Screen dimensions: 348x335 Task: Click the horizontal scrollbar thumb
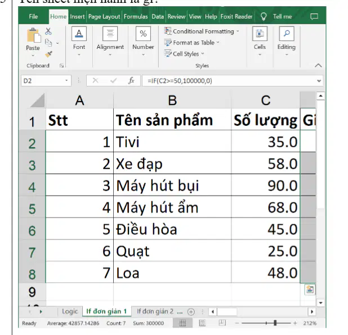click(x=227, y=312)
